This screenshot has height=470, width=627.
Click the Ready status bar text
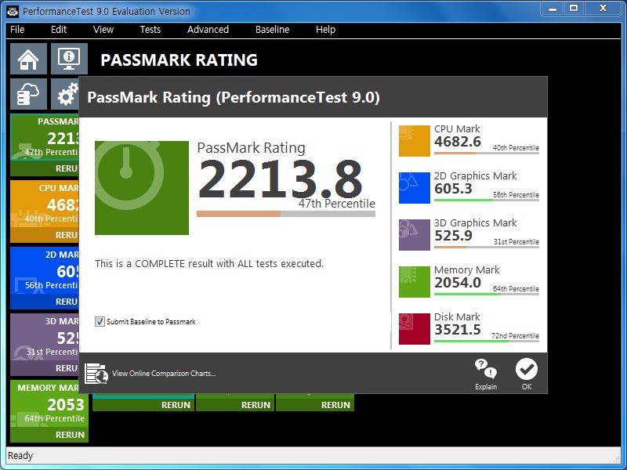pos(20,456)
